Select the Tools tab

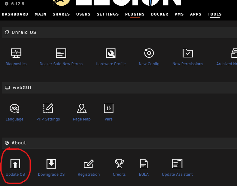(215, 14)
